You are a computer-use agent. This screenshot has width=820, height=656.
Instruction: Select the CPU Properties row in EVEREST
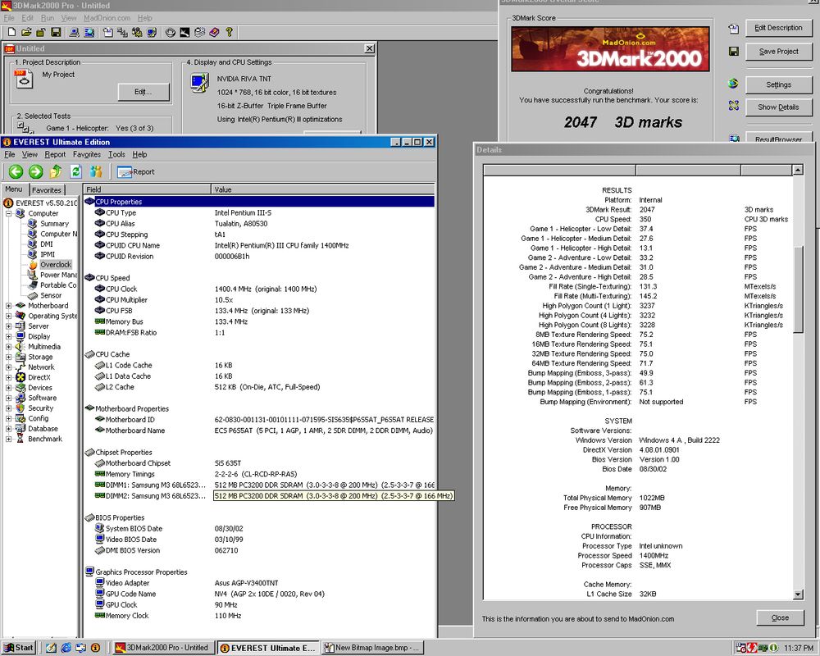pos(259,202)
